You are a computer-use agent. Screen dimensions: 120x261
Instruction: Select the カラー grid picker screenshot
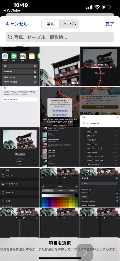(60, 187)
